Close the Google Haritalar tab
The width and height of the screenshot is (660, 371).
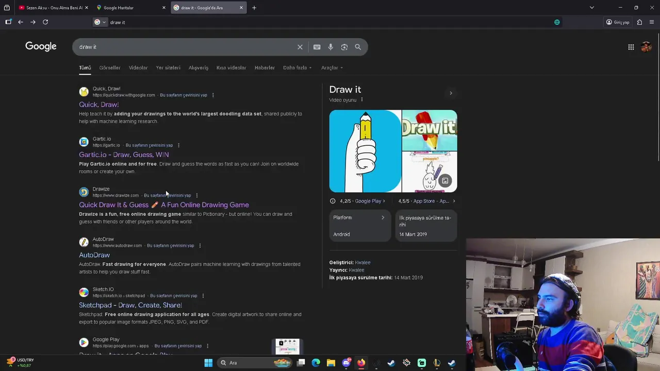(164, 8)
